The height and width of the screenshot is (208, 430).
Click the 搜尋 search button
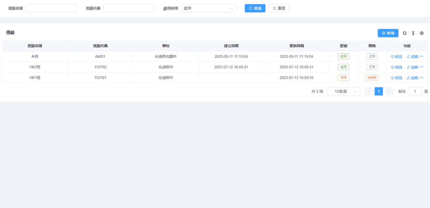(255, 8)
